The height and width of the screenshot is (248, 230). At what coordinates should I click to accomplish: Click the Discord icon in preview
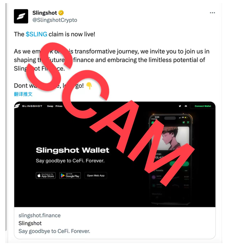tap(186, 106)
